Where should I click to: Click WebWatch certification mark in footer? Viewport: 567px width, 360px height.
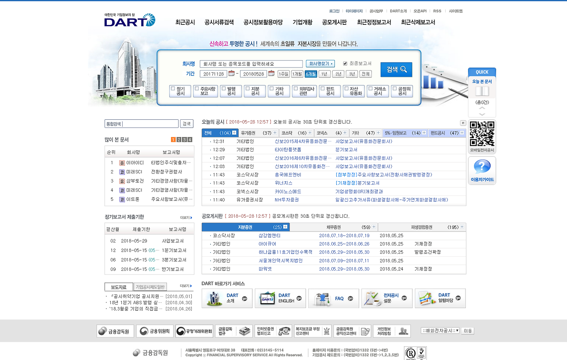(415, 353)
